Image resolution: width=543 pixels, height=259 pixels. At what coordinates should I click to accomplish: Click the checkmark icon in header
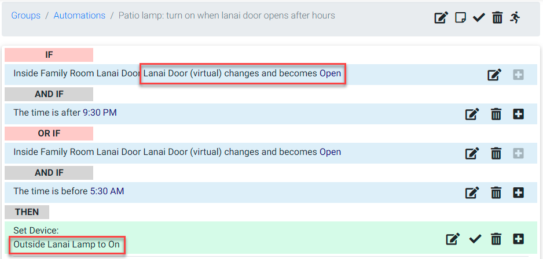point(479,17)
